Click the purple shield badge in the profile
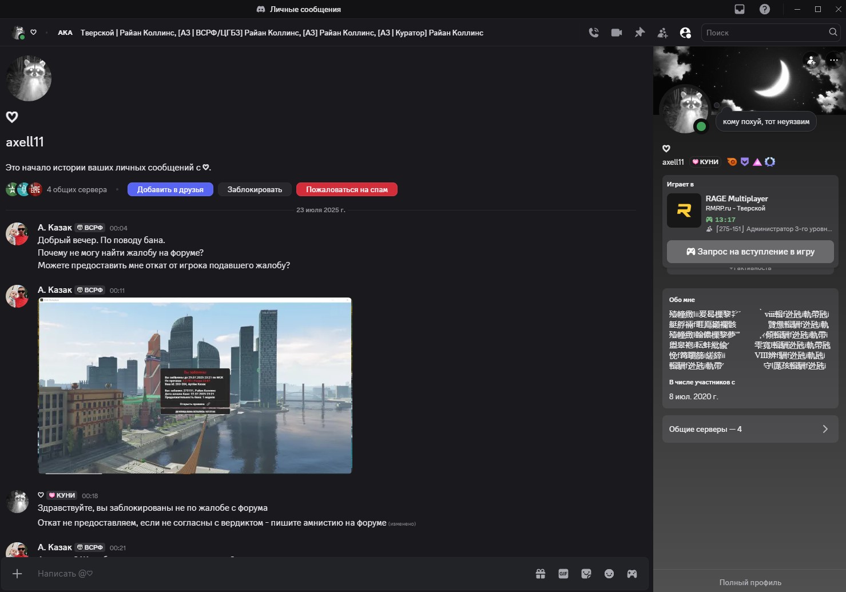Viewport: 846px width, 592px height. (x=745, y=162)
